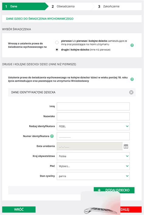Open the calendar date picker icon

click(x=126, y=146)
